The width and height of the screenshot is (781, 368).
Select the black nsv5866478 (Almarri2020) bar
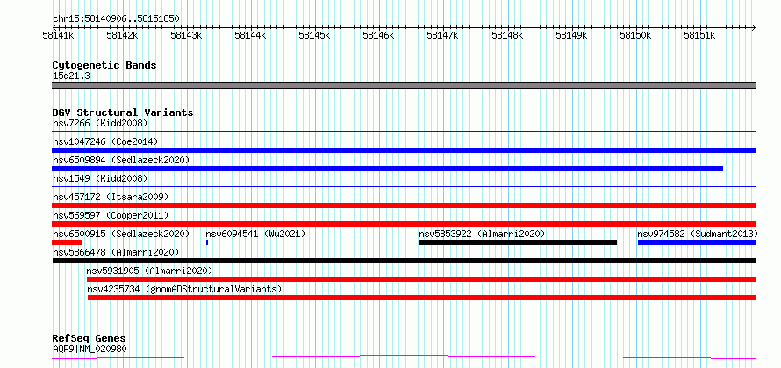[404, 261]
